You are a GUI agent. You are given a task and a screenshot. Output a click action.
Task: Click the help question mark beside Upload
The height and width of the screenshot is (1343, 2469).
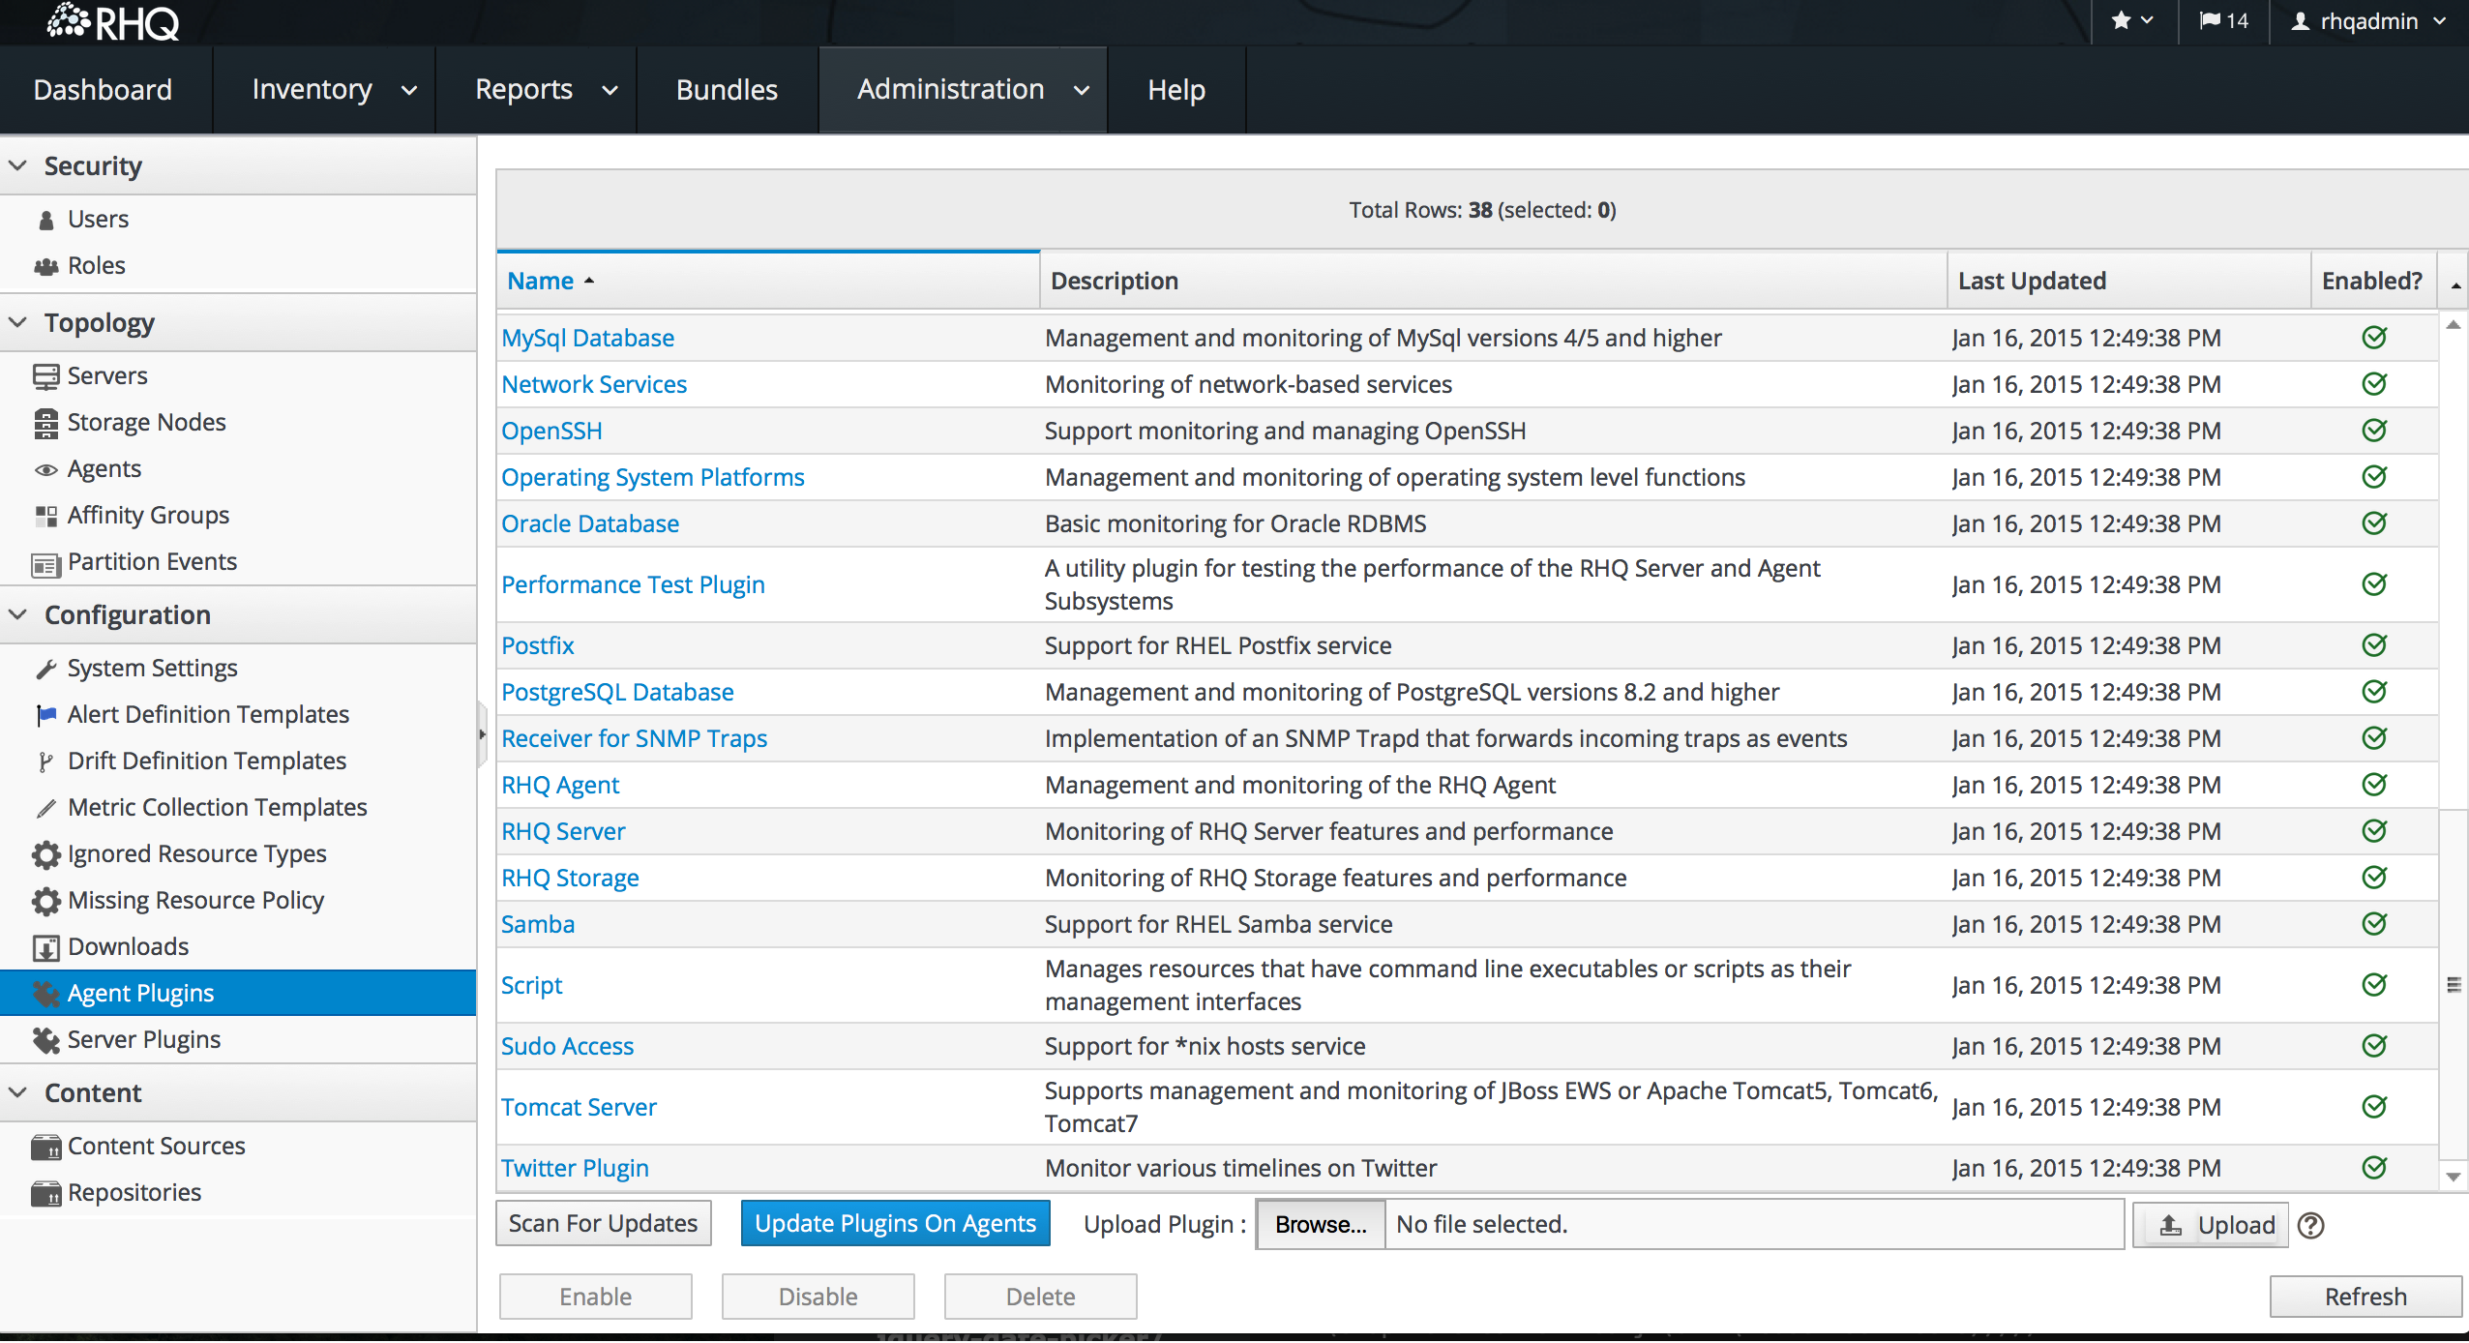coord(2311,1225)
